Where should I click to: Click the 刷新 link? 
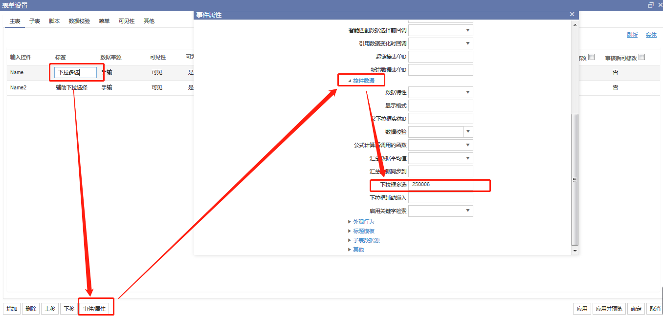(x=632, y=35)
